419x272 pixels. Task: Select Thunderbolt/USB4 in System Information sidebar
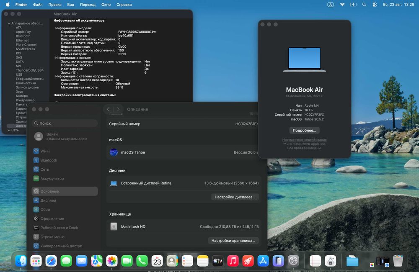(29, 70)
